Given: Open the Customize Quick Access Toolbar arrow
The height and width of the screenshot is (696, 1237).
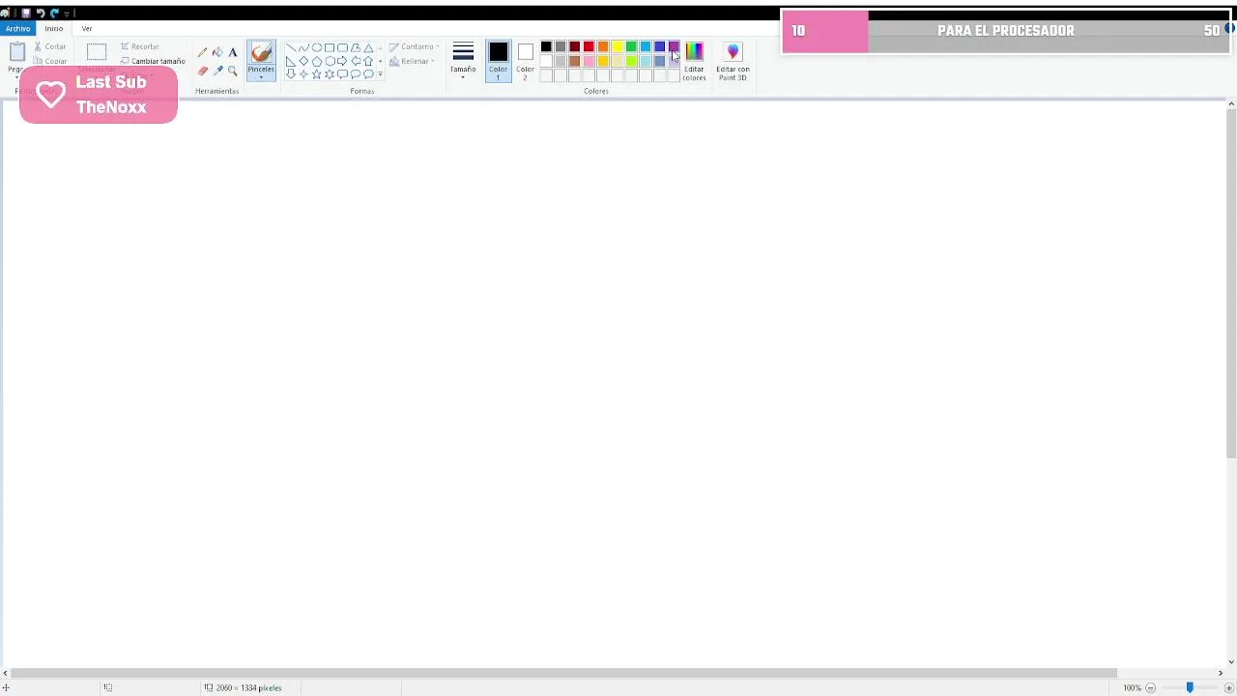Looking at the screenshot, I should point(67,14).
